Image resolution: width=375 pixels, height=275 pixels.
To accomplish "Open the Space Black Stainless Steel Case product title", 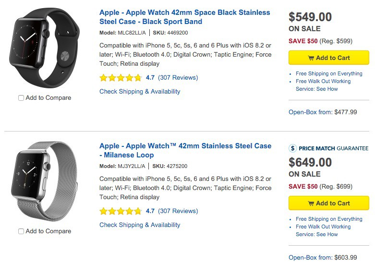I will pos(184,17).
